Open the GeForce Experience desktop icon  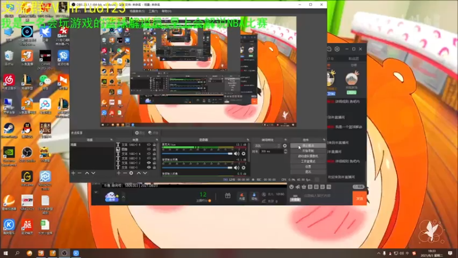pyautogui.click(x=9, y=156)
